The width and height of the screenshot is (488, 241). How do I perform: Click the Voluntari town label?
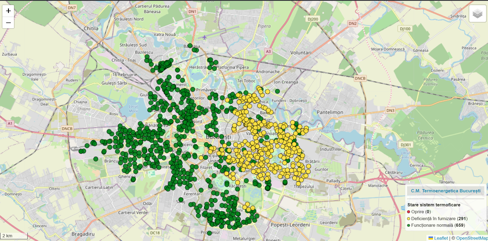point(301,53)
